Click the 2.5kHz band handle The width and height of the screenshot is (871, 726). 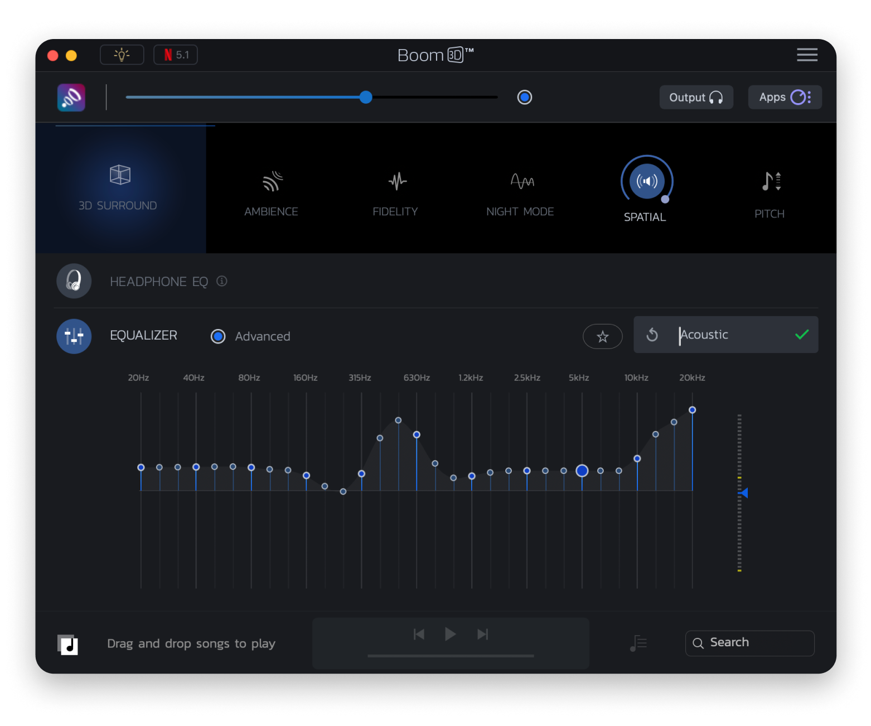[527, 471]
